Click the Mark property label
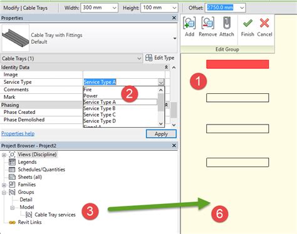This screenshot has width=297, height=234. pos(9,97)
